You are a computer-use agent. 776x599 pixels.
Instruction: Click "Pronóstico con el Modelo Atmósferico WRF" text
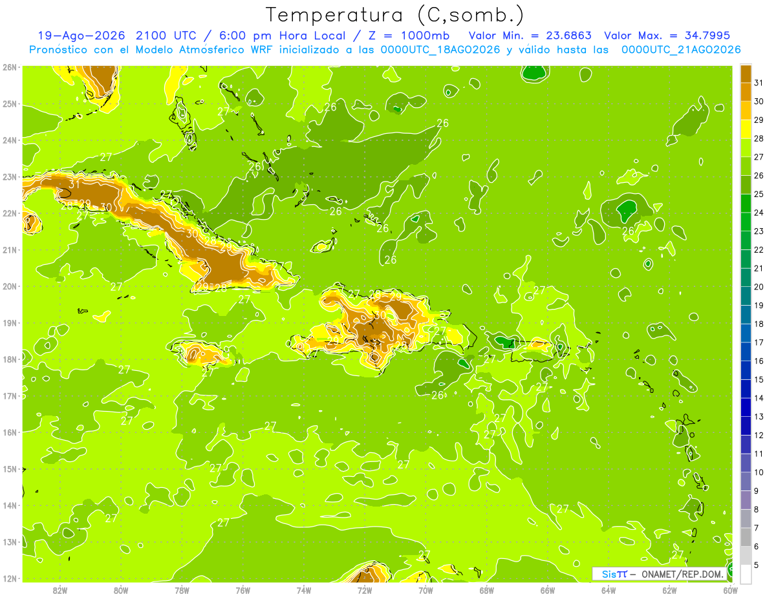click(150, 50)
